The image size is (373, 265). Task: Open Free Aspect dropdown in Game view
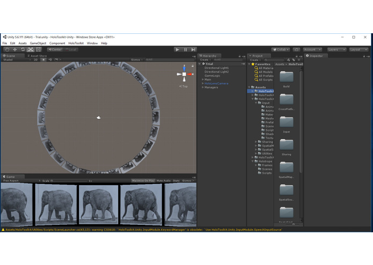tap(21, 181)
